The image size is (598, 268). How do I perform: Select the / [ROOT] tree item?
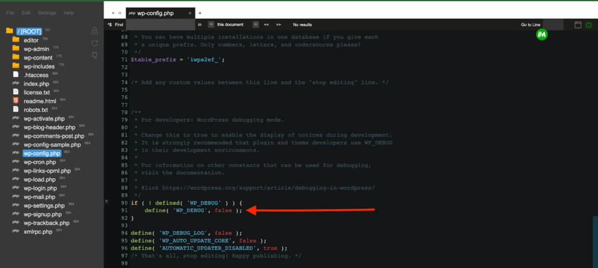coord(29,31)
